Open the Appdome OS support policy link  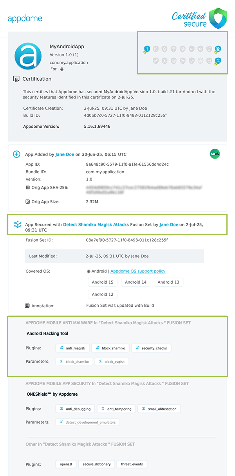click(x=138, y=271)
